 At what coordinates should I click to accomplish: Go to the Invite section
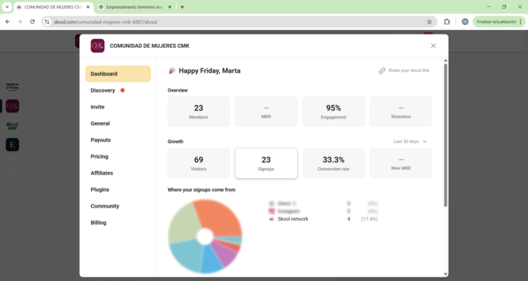pyautogui.click(x=98, y=107)
